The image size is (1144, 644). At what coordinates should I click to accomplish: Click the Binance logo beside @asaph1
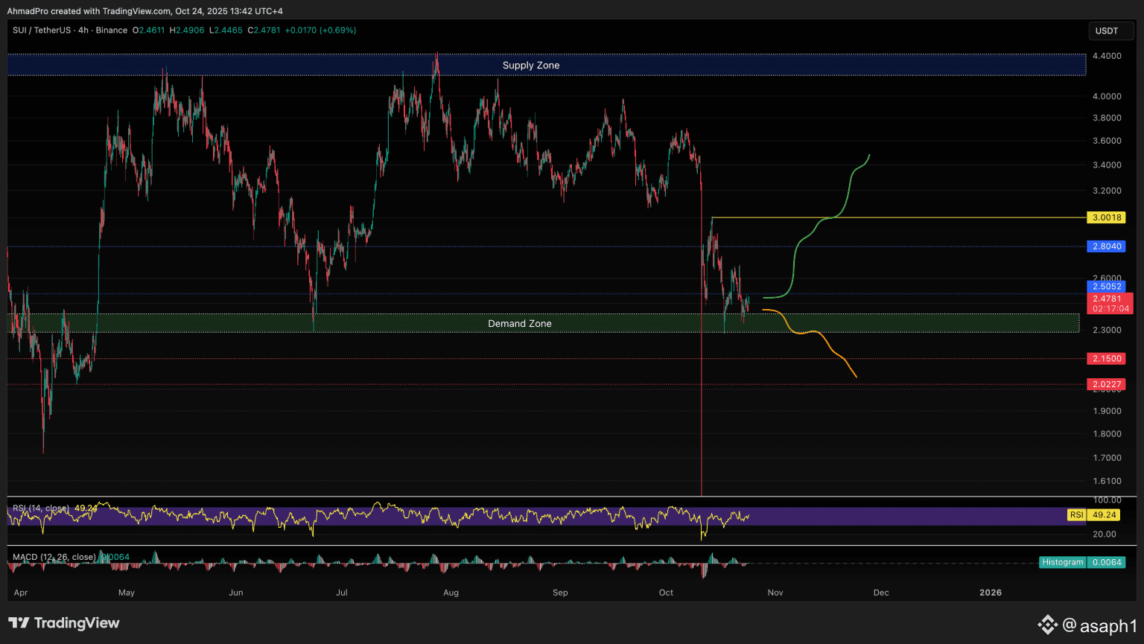pos(1047,625)
